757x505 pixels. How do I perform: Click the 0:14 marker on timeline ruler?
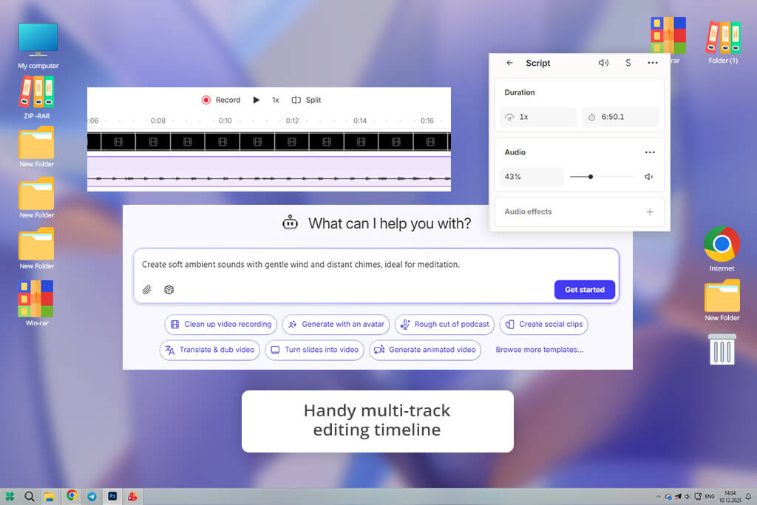tap(360, 121)
